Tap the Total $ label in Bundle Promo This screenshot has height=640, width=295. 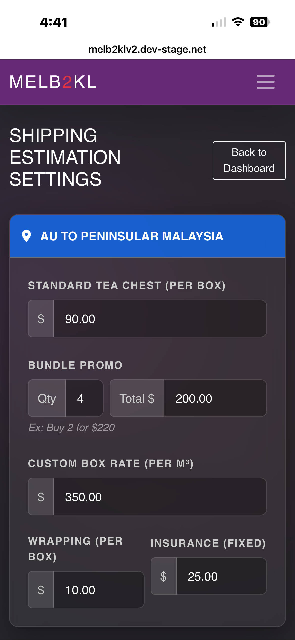[137, 398]
